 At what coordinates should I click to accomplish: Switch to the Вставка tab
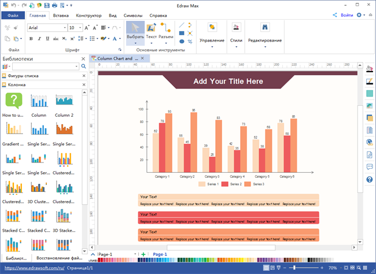pos(61,16)
